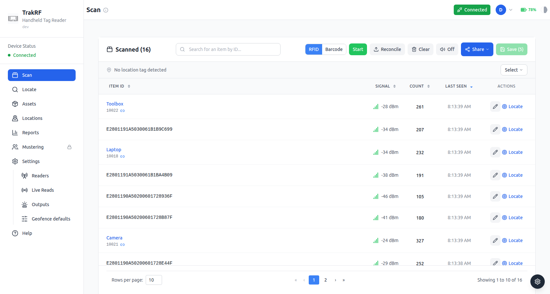Open the floating settings gear button
Viewport: 550px width, 294px height.
pyautogui.click(x=537, y=281)
